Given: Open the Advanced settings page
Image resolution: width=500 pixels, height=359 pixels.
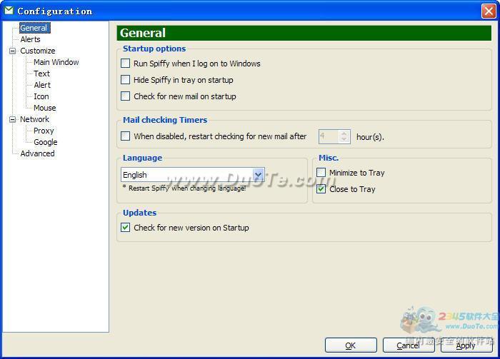Looking at the screenshot, I should [37, 153].
